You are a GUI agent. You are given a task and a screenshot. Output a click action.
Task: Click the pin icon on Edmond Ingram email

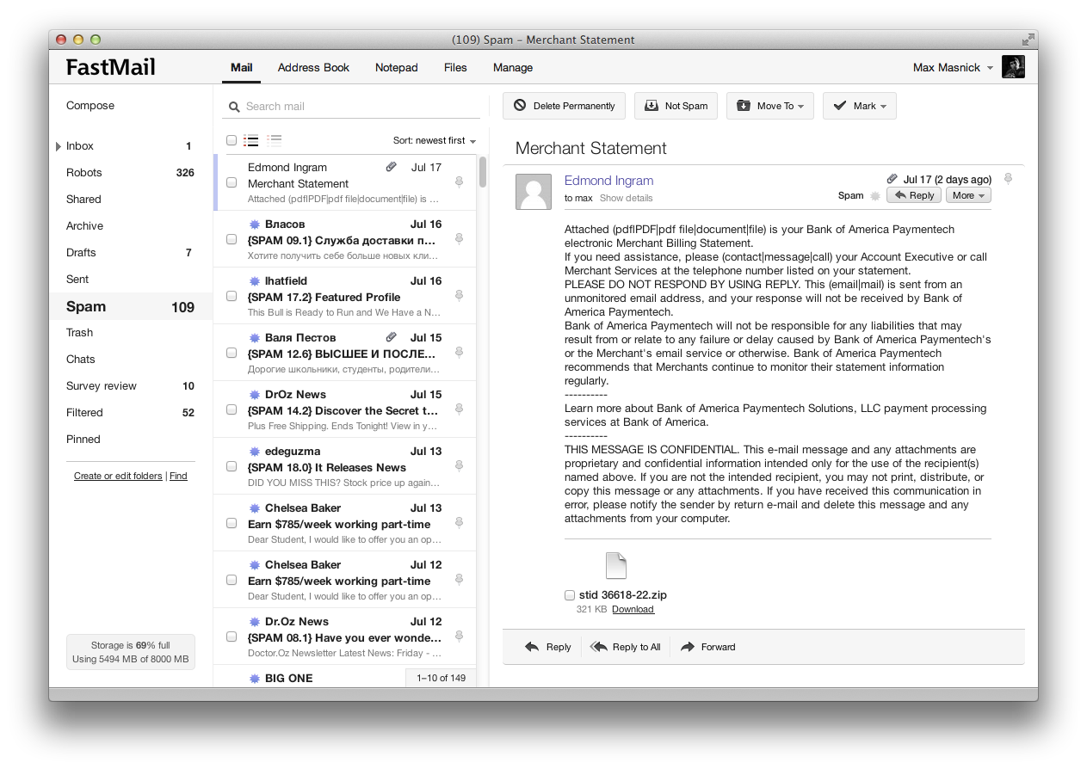coord(459,181)
